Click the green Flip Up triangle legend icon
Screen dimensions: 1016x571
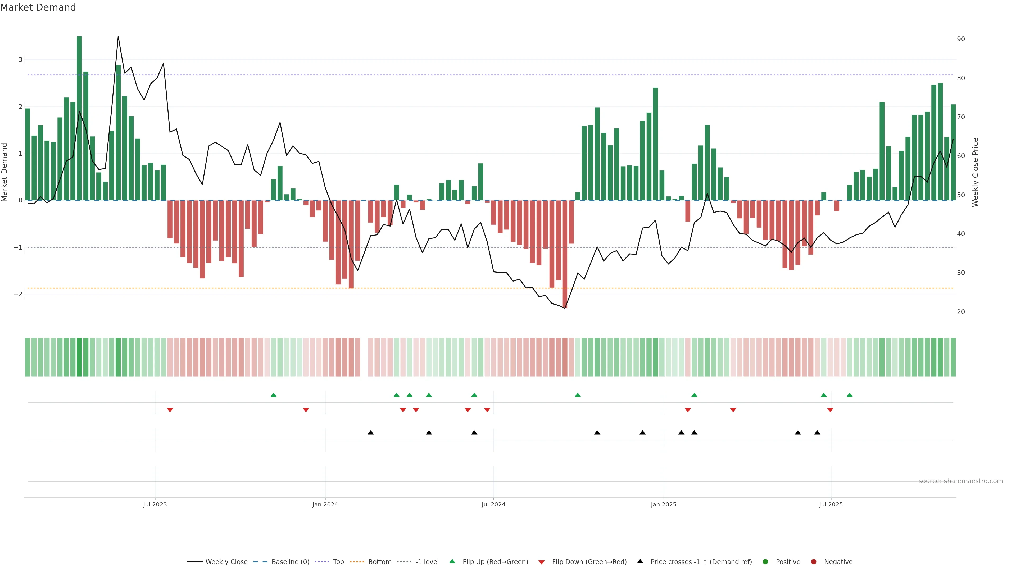pos(452,561)
